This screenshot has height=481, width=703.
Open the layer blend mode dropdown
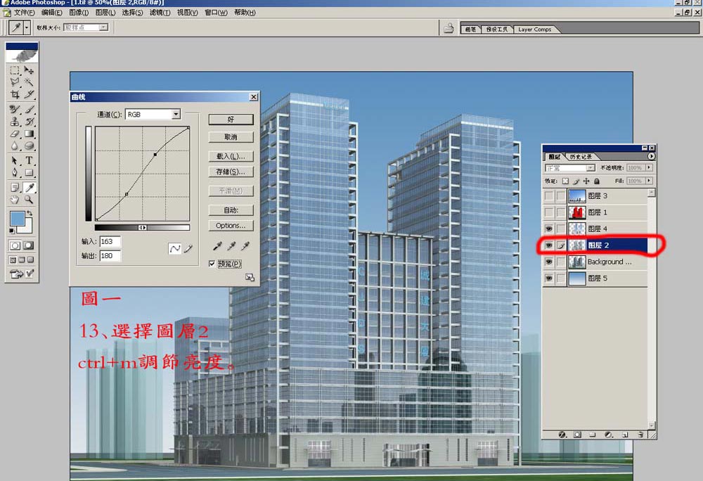pos(591,167)
